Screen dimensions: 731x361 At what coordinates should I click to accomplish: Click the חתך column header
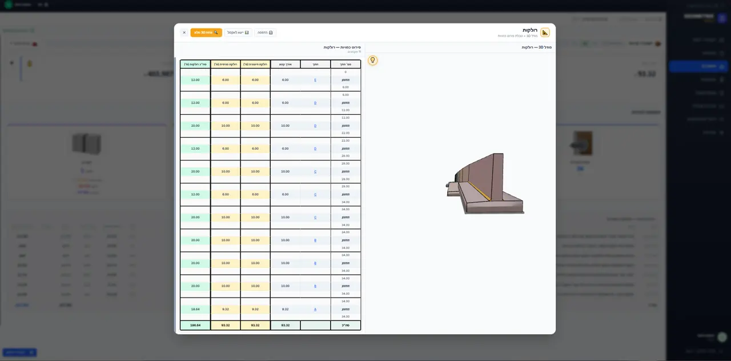tap(315, 64)
